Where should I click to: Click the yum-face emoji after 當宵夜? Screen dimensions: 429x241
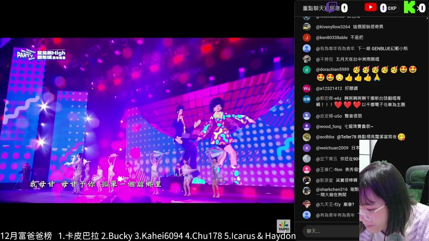click(x=401, y=137)
